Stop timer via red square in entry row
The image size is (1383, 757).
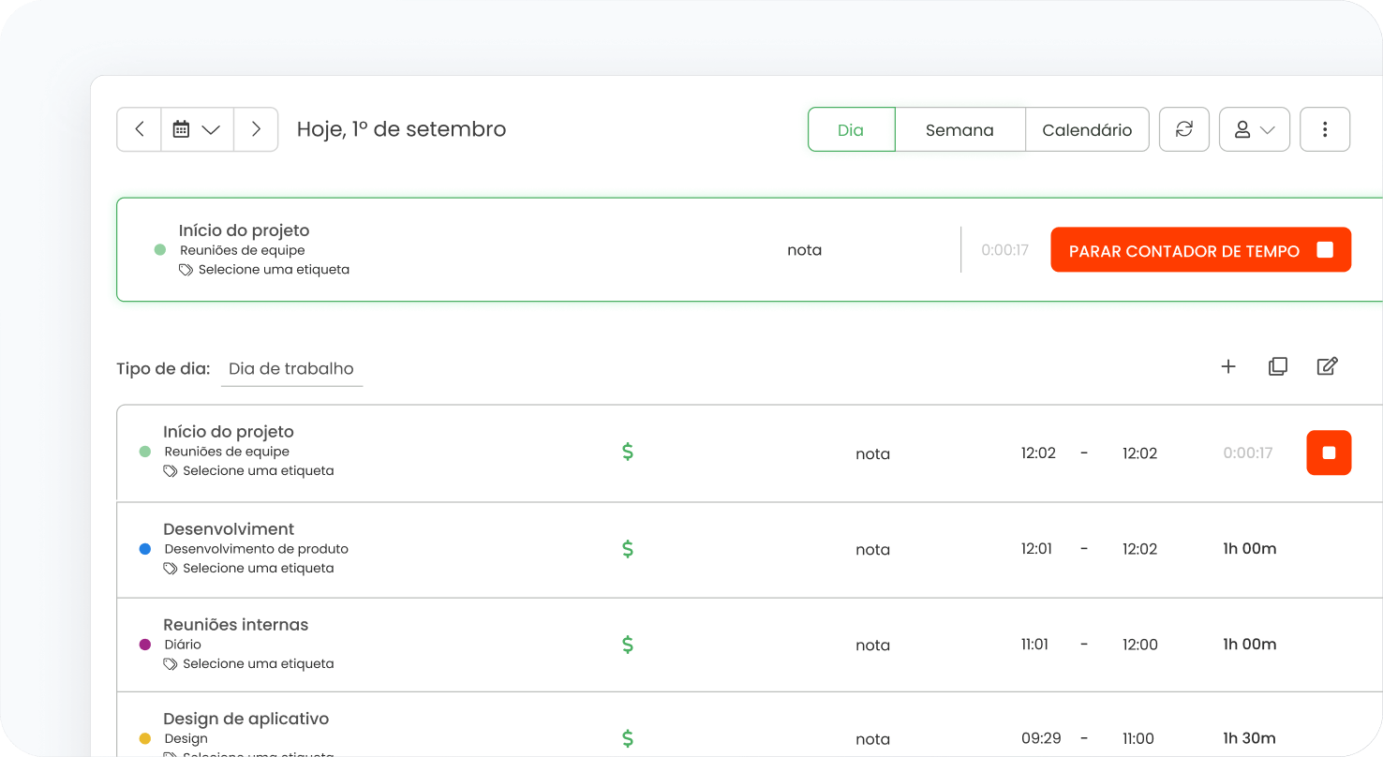1328,453
